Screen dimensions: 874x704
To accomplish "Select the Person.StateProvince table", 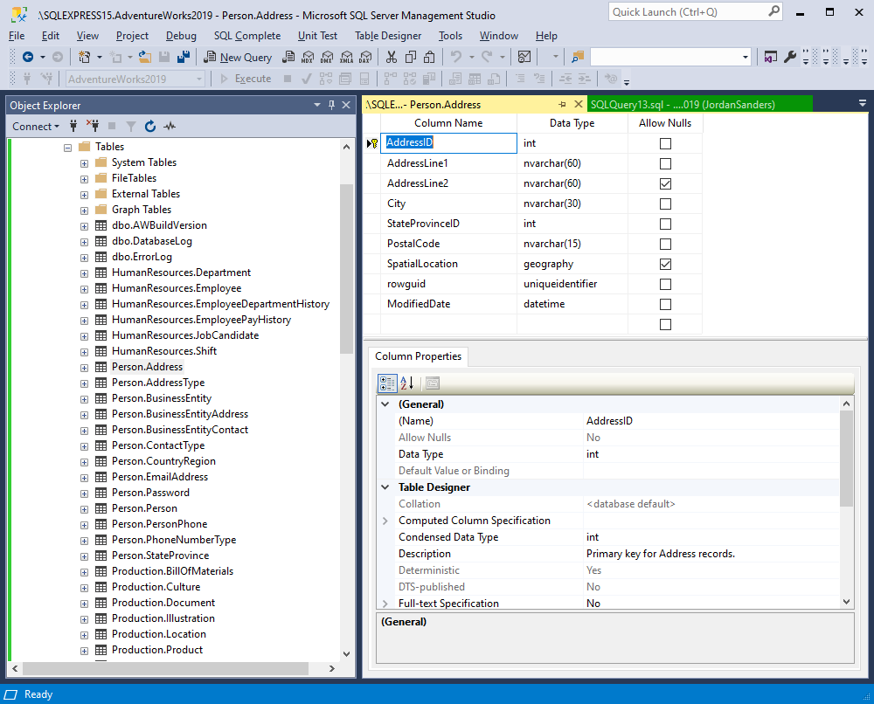I will [x=161, y=556].
